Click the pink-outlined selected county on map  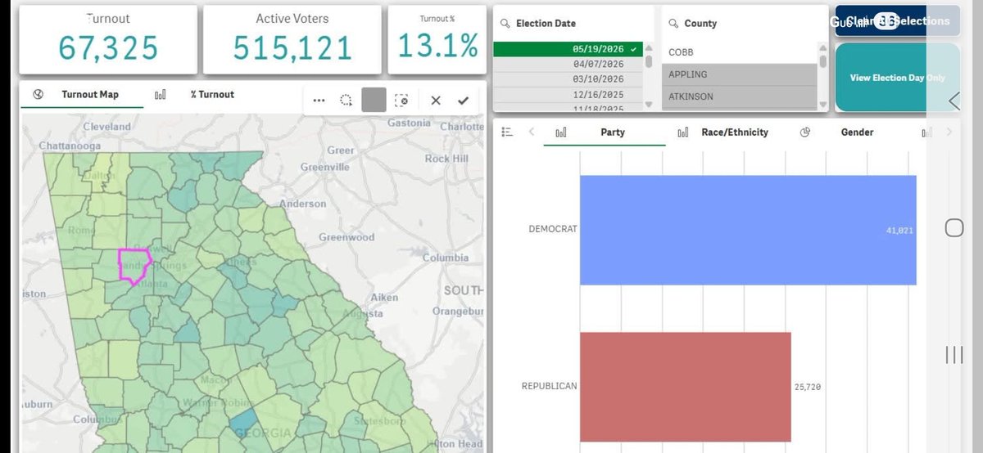pyautogui.click(x=134, y=265)
